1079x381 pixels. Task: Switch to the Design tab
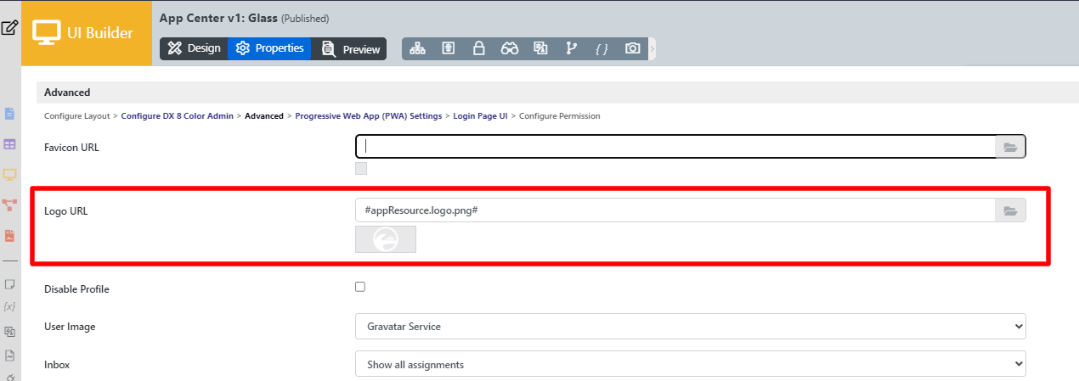[194, 48]
